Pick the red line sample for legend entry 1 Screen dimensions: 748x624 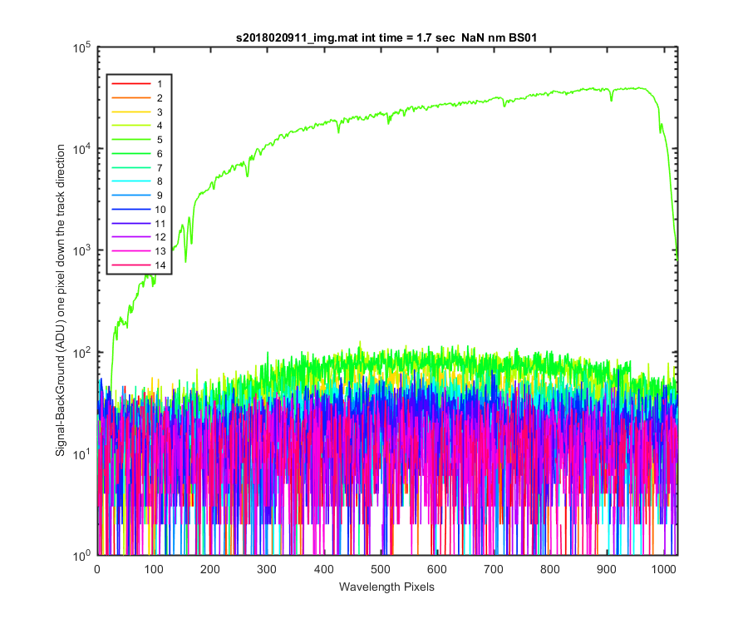click(131, 84)
